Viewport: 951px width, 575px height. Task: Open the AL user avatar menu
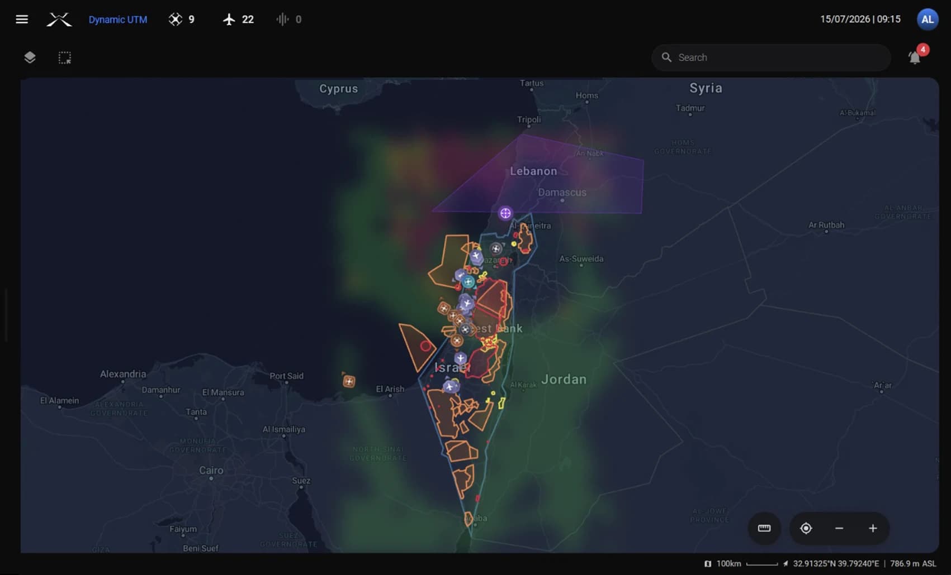927,19
